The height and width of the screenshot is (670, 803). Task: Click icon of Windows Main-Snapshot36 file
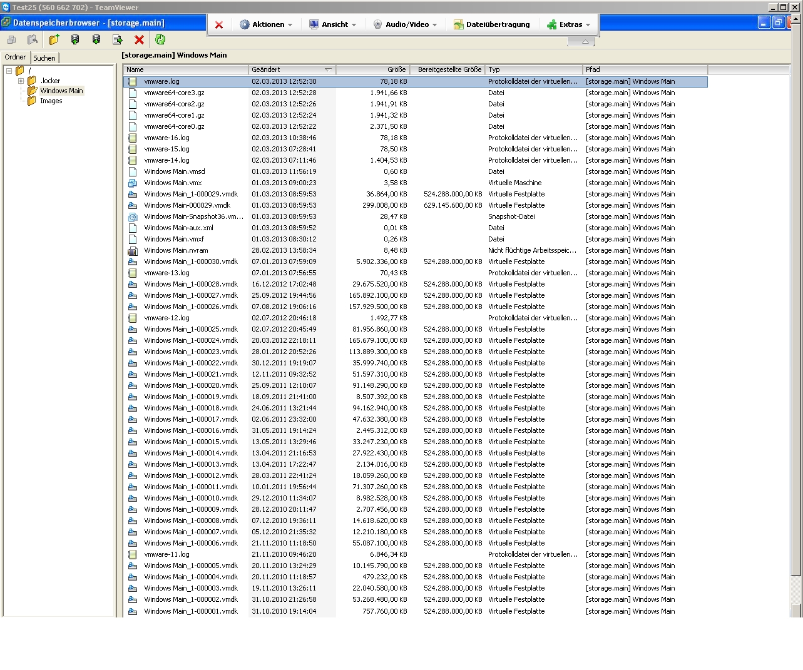pyautogui.click(x=133, y=216)
